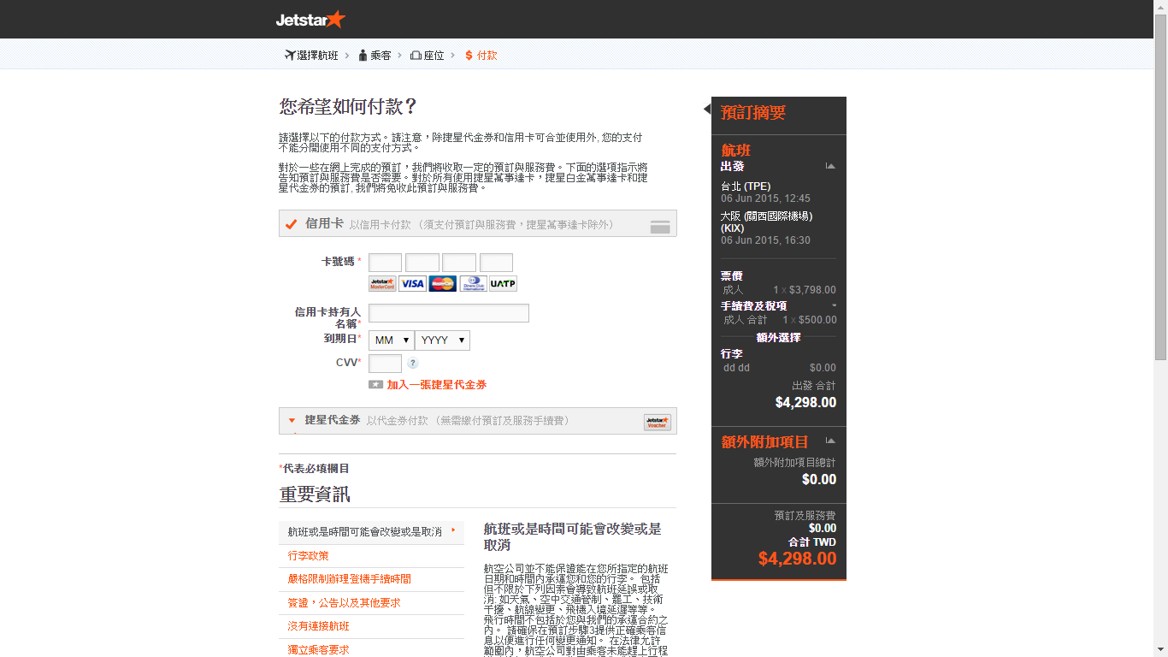The width and height of the screenshot is (1168, 657).
Task: Click the 加入一張捷星代金券 link
Action: coord(437,385)
